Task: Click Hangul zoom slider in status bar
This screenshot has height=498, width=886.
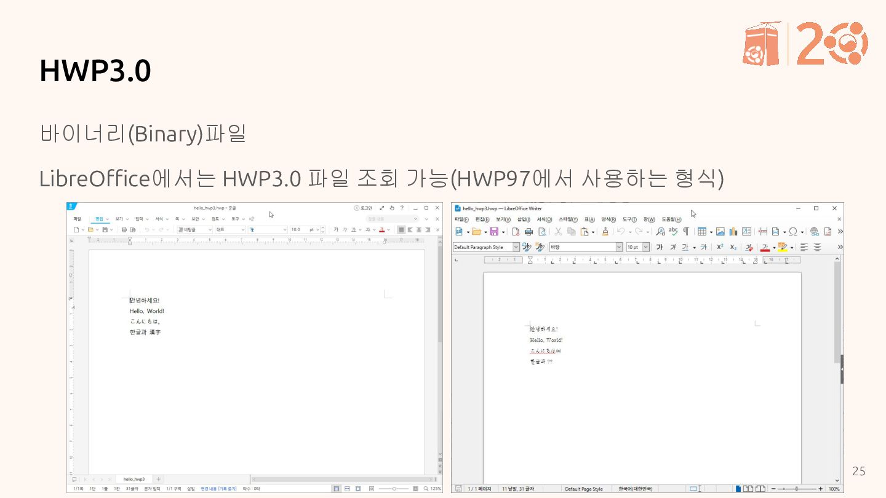Action: 394,489
